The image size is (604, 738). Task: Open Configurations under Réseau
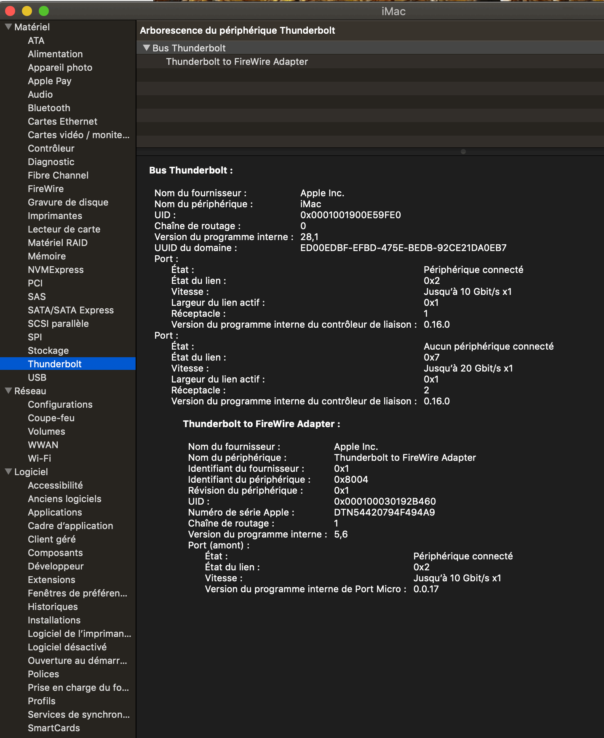(x=60, y=404)
